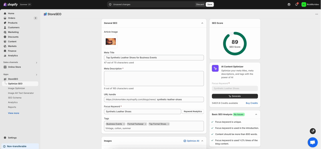Discard the unsaved changes
321x149 pixels.
tap(200, 5)
